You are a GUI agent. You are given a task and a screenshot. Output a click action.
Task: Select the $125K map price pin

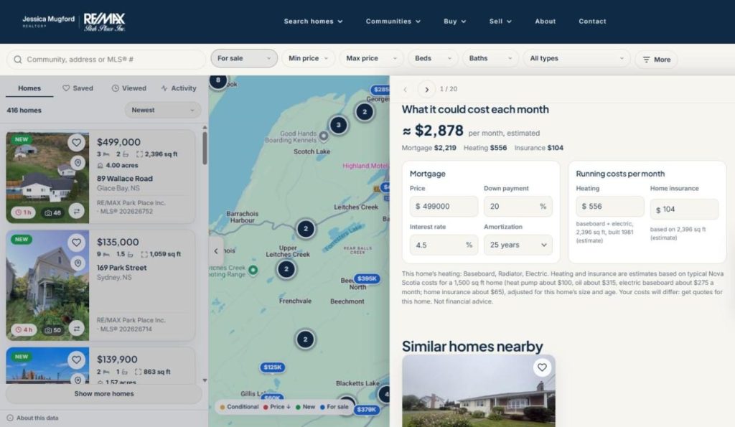coord(272,367)
